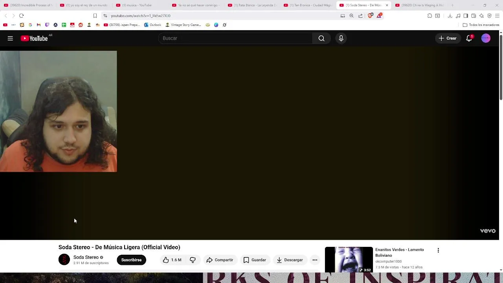Go forward in browser history

click(13, 16)
